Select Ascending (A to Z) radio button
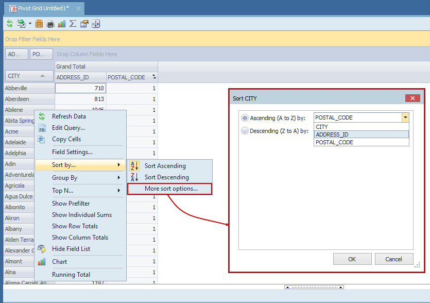430x303 pixels. [x=245, y=117]
